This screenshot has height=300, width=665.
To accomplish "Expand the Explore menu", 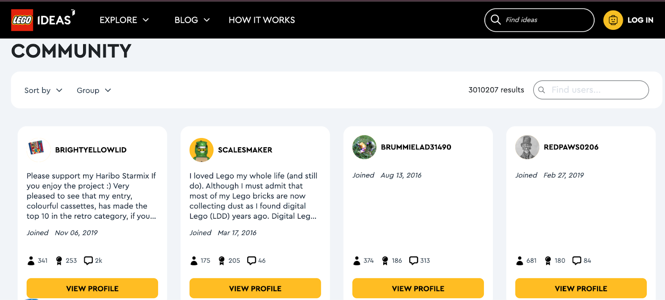I will (x=124, y=20).
